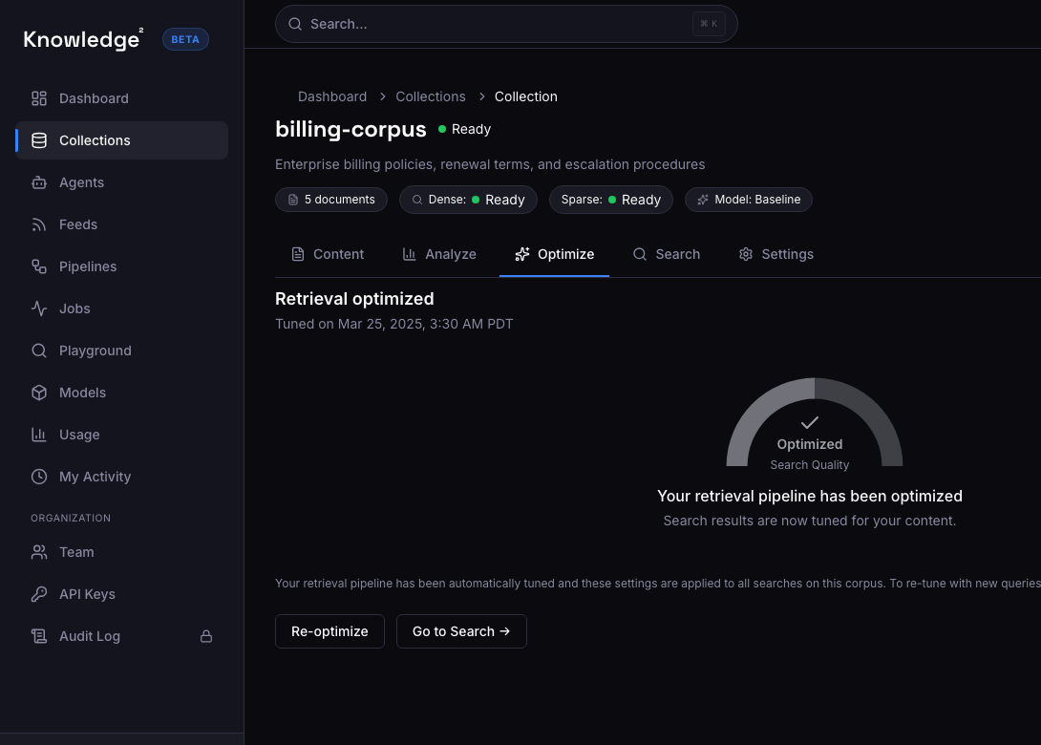The image size is (1041, 745).
Task: Switch to the Content tab
Action: click(x=327, y=254)
